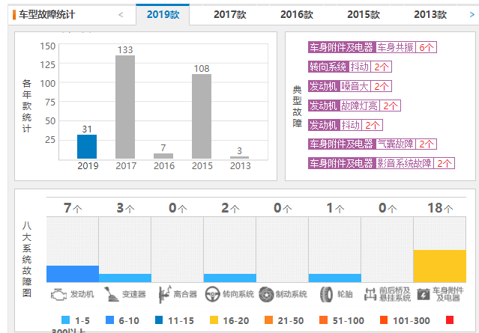This screenshot has height=333, width=479.
Task: Open 发动机 故障灯亮 2个 fault tag
Action: click(x=355, y=106)
